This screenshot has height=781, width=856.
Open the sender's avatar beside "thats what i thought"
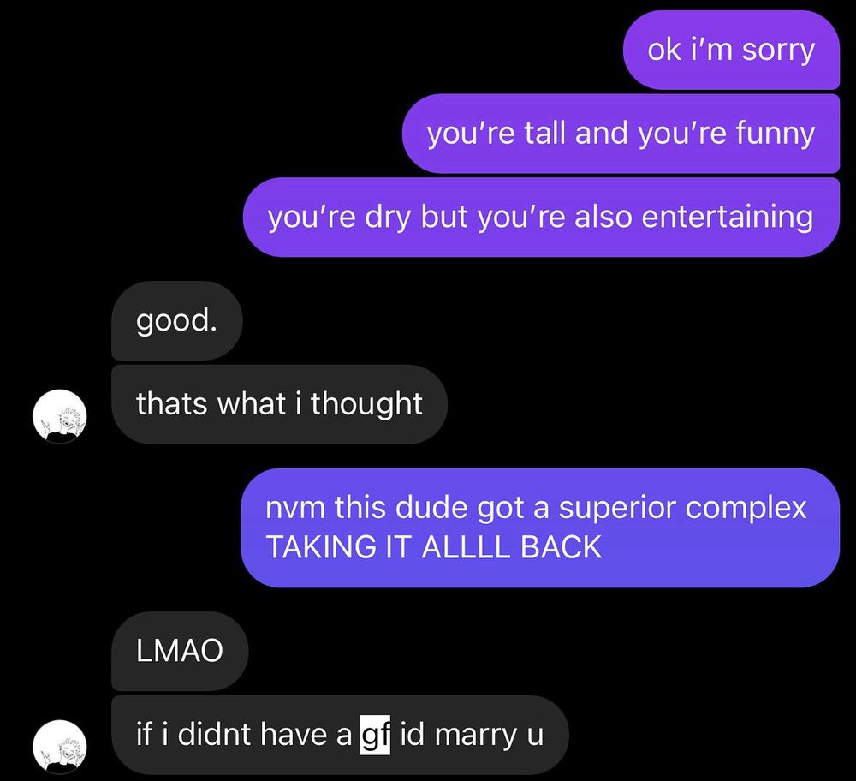60,416
